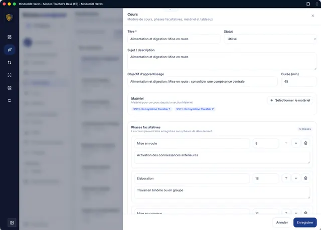Image resolution: width=321 pixels, height=230 pixels.
Task: Click the Durée (min) field showing 45
Action: click(299, 81)
